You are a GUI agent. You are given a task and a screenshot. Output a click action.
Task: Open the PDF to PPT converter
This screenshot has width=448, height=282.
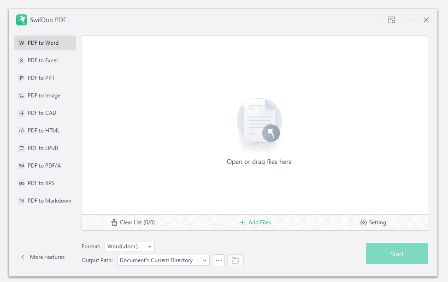point(41,78)
